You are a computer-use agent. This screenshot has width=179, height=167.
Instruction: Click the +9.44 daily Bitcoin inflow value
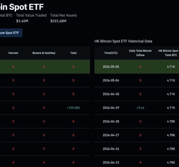[x=141, y=108]
